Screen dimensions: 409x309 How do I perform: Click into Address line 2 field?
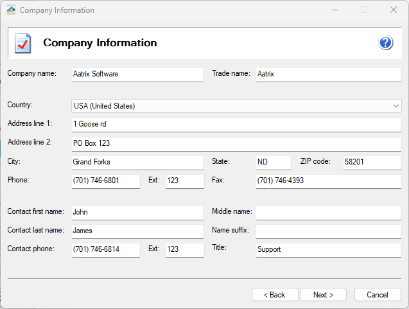click(x=236, y=144)
